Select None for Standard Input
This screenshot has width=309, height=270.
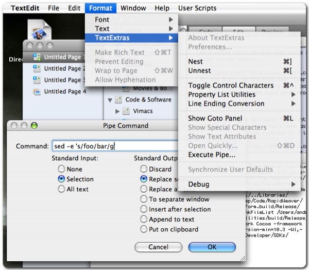(x=61, y=169)
